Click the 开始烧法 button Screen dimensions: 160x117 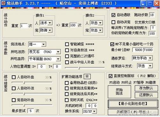119,92
